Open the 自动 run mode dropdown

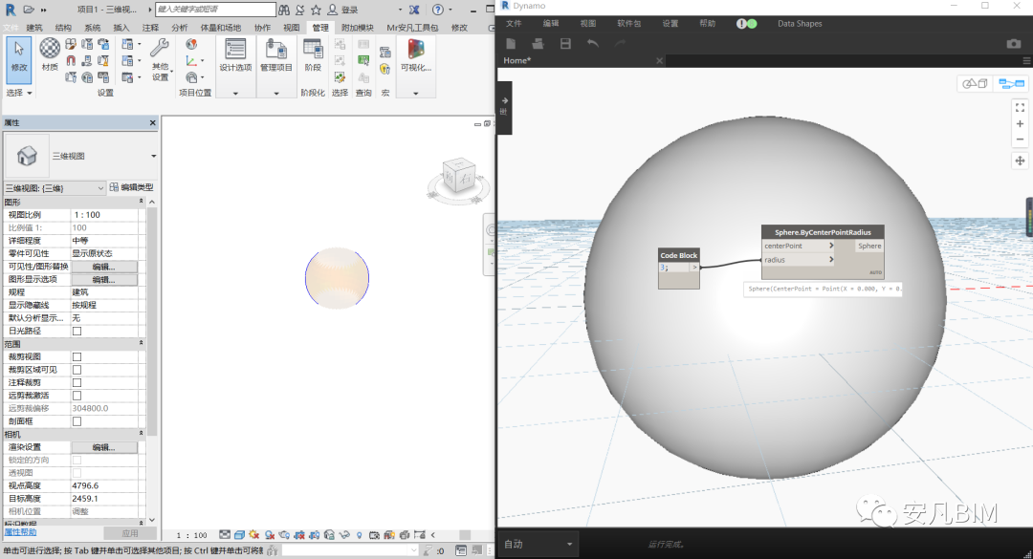click(x=539, y=544)
